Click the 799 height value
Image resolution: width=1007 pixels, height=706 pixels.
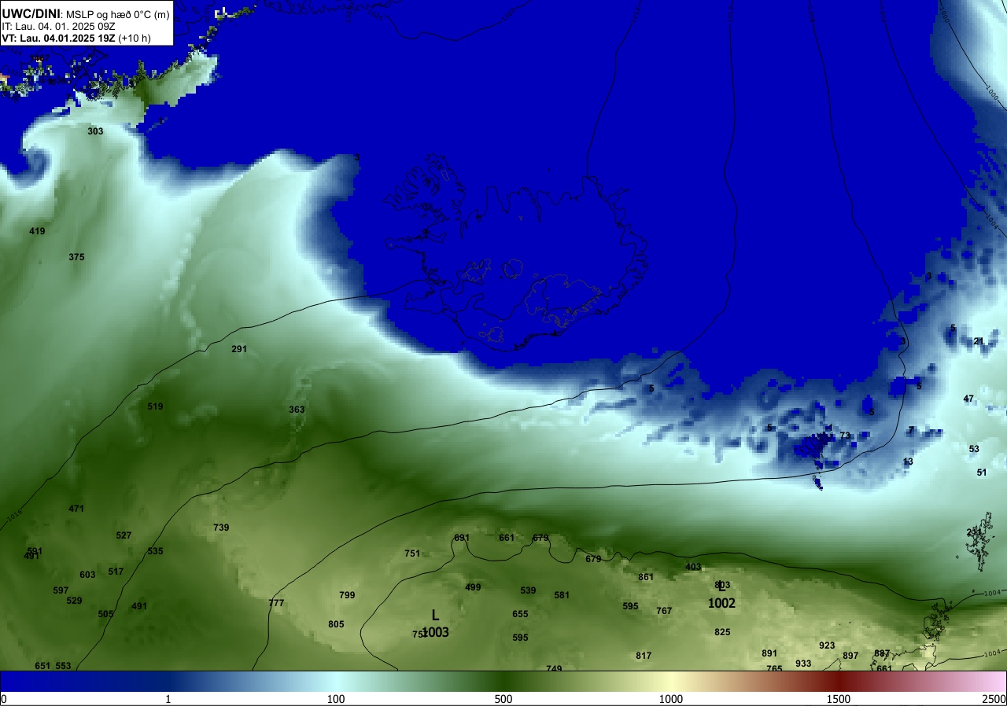pos(347,595)
